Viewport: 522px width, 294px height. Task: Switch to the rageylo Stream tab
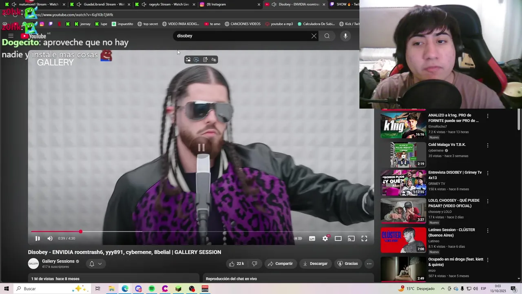[166, 4]
